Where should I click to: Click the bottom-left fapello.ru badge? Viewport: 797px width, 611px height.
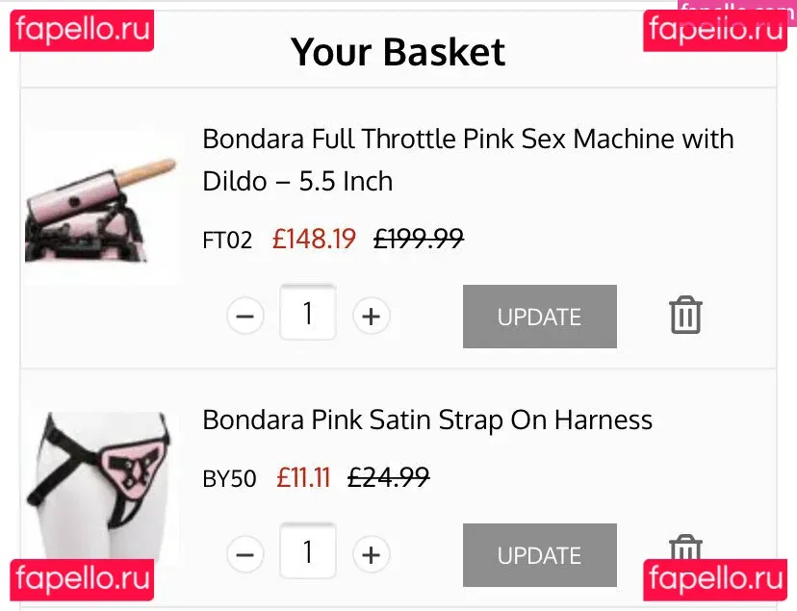pyautogui.click(x=83, y=579)
